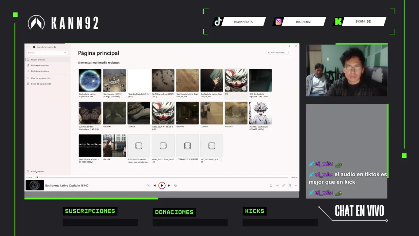
Task: Click the Buscar search field
Action: 47,52
